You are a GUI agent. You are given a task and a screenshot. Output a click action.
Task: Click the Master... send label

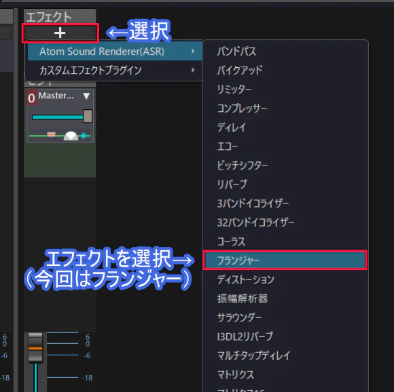(x=56, y=96)
